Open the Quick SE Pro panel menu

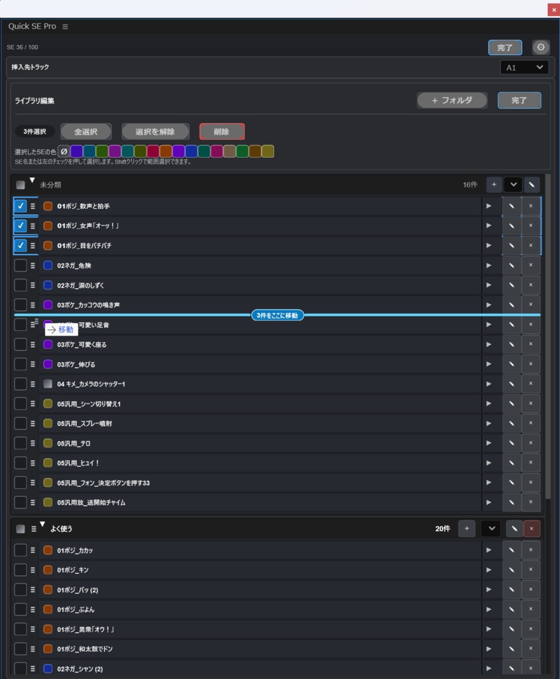click(x=65, y=27)
